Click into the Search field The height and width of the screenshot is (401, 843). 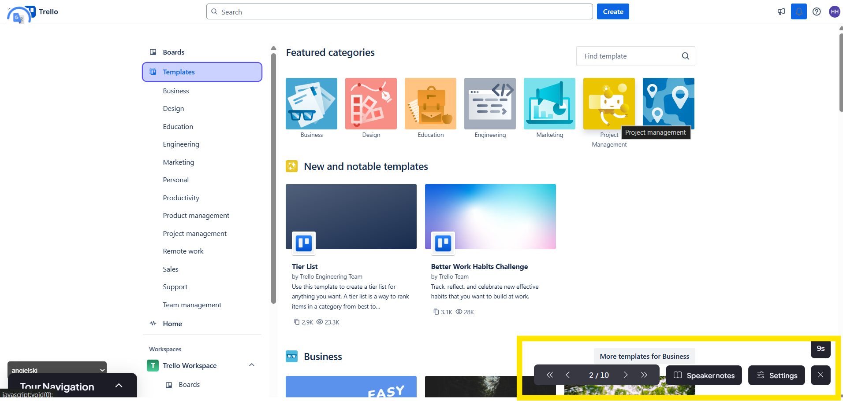(x=399, y=11)
